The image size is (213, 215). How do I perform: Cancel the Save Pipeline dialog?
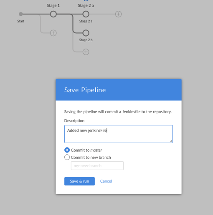106,181
